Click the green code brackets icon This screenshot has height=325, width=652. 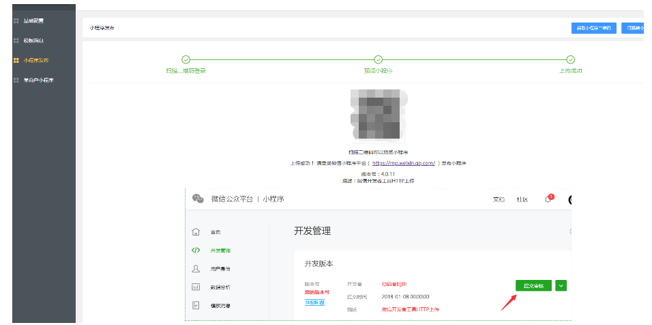196,251
